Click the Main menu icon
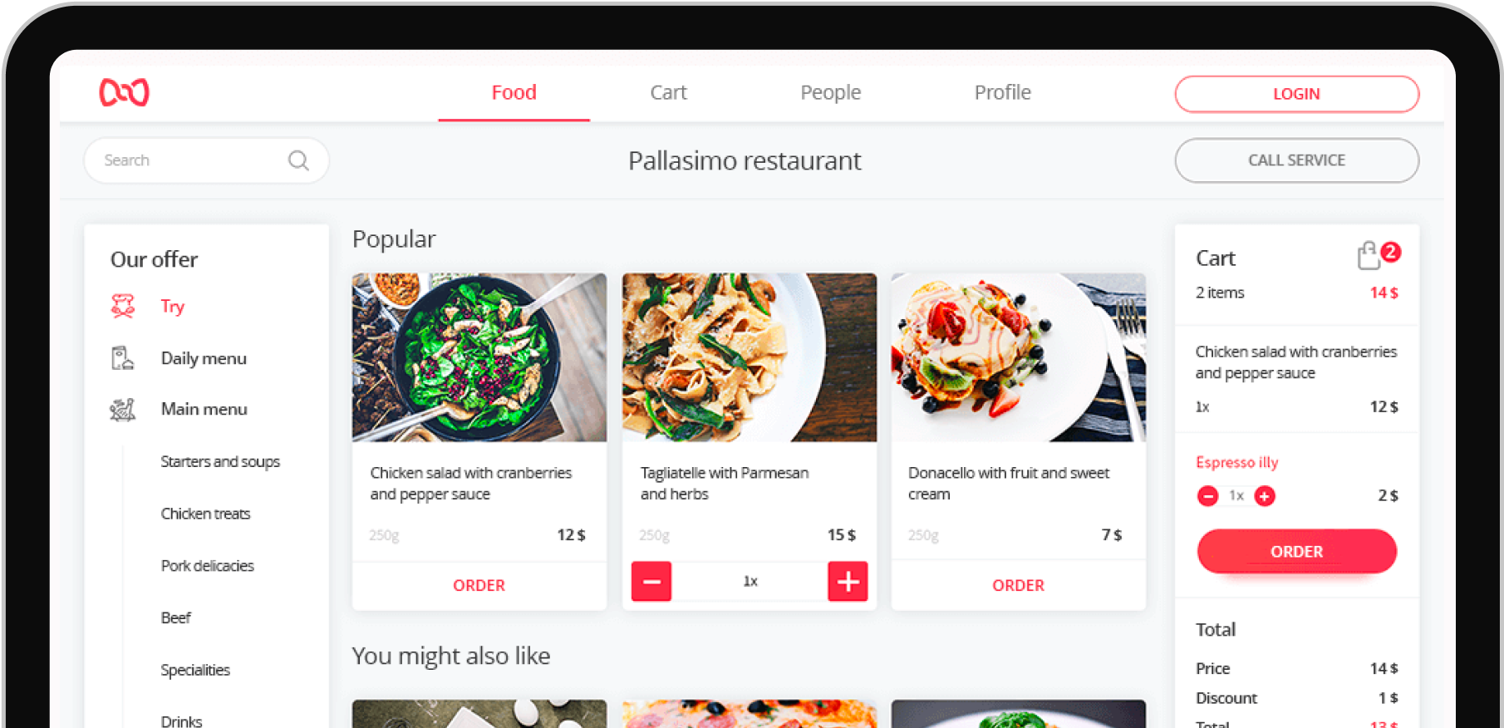Image resolution: width=1504 pixels, height=728 pixels. [x=123, y=409]
